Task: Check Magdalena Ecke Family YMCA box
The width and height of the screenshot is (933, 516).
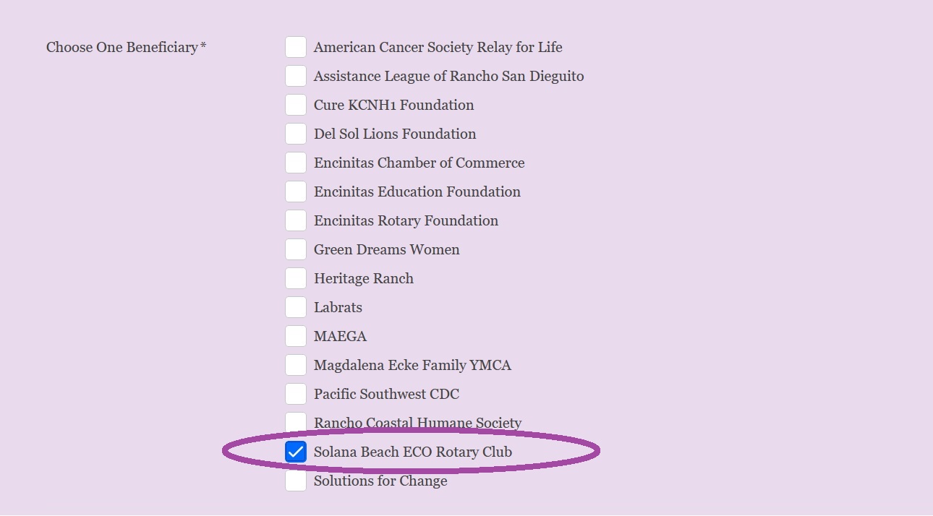Action: tap(296, 365)
